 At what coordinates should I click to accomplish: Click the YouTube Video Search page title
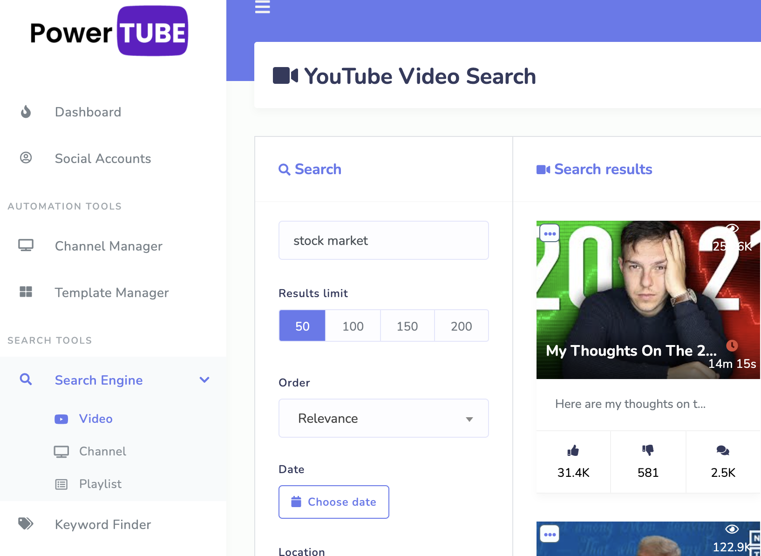420,76
